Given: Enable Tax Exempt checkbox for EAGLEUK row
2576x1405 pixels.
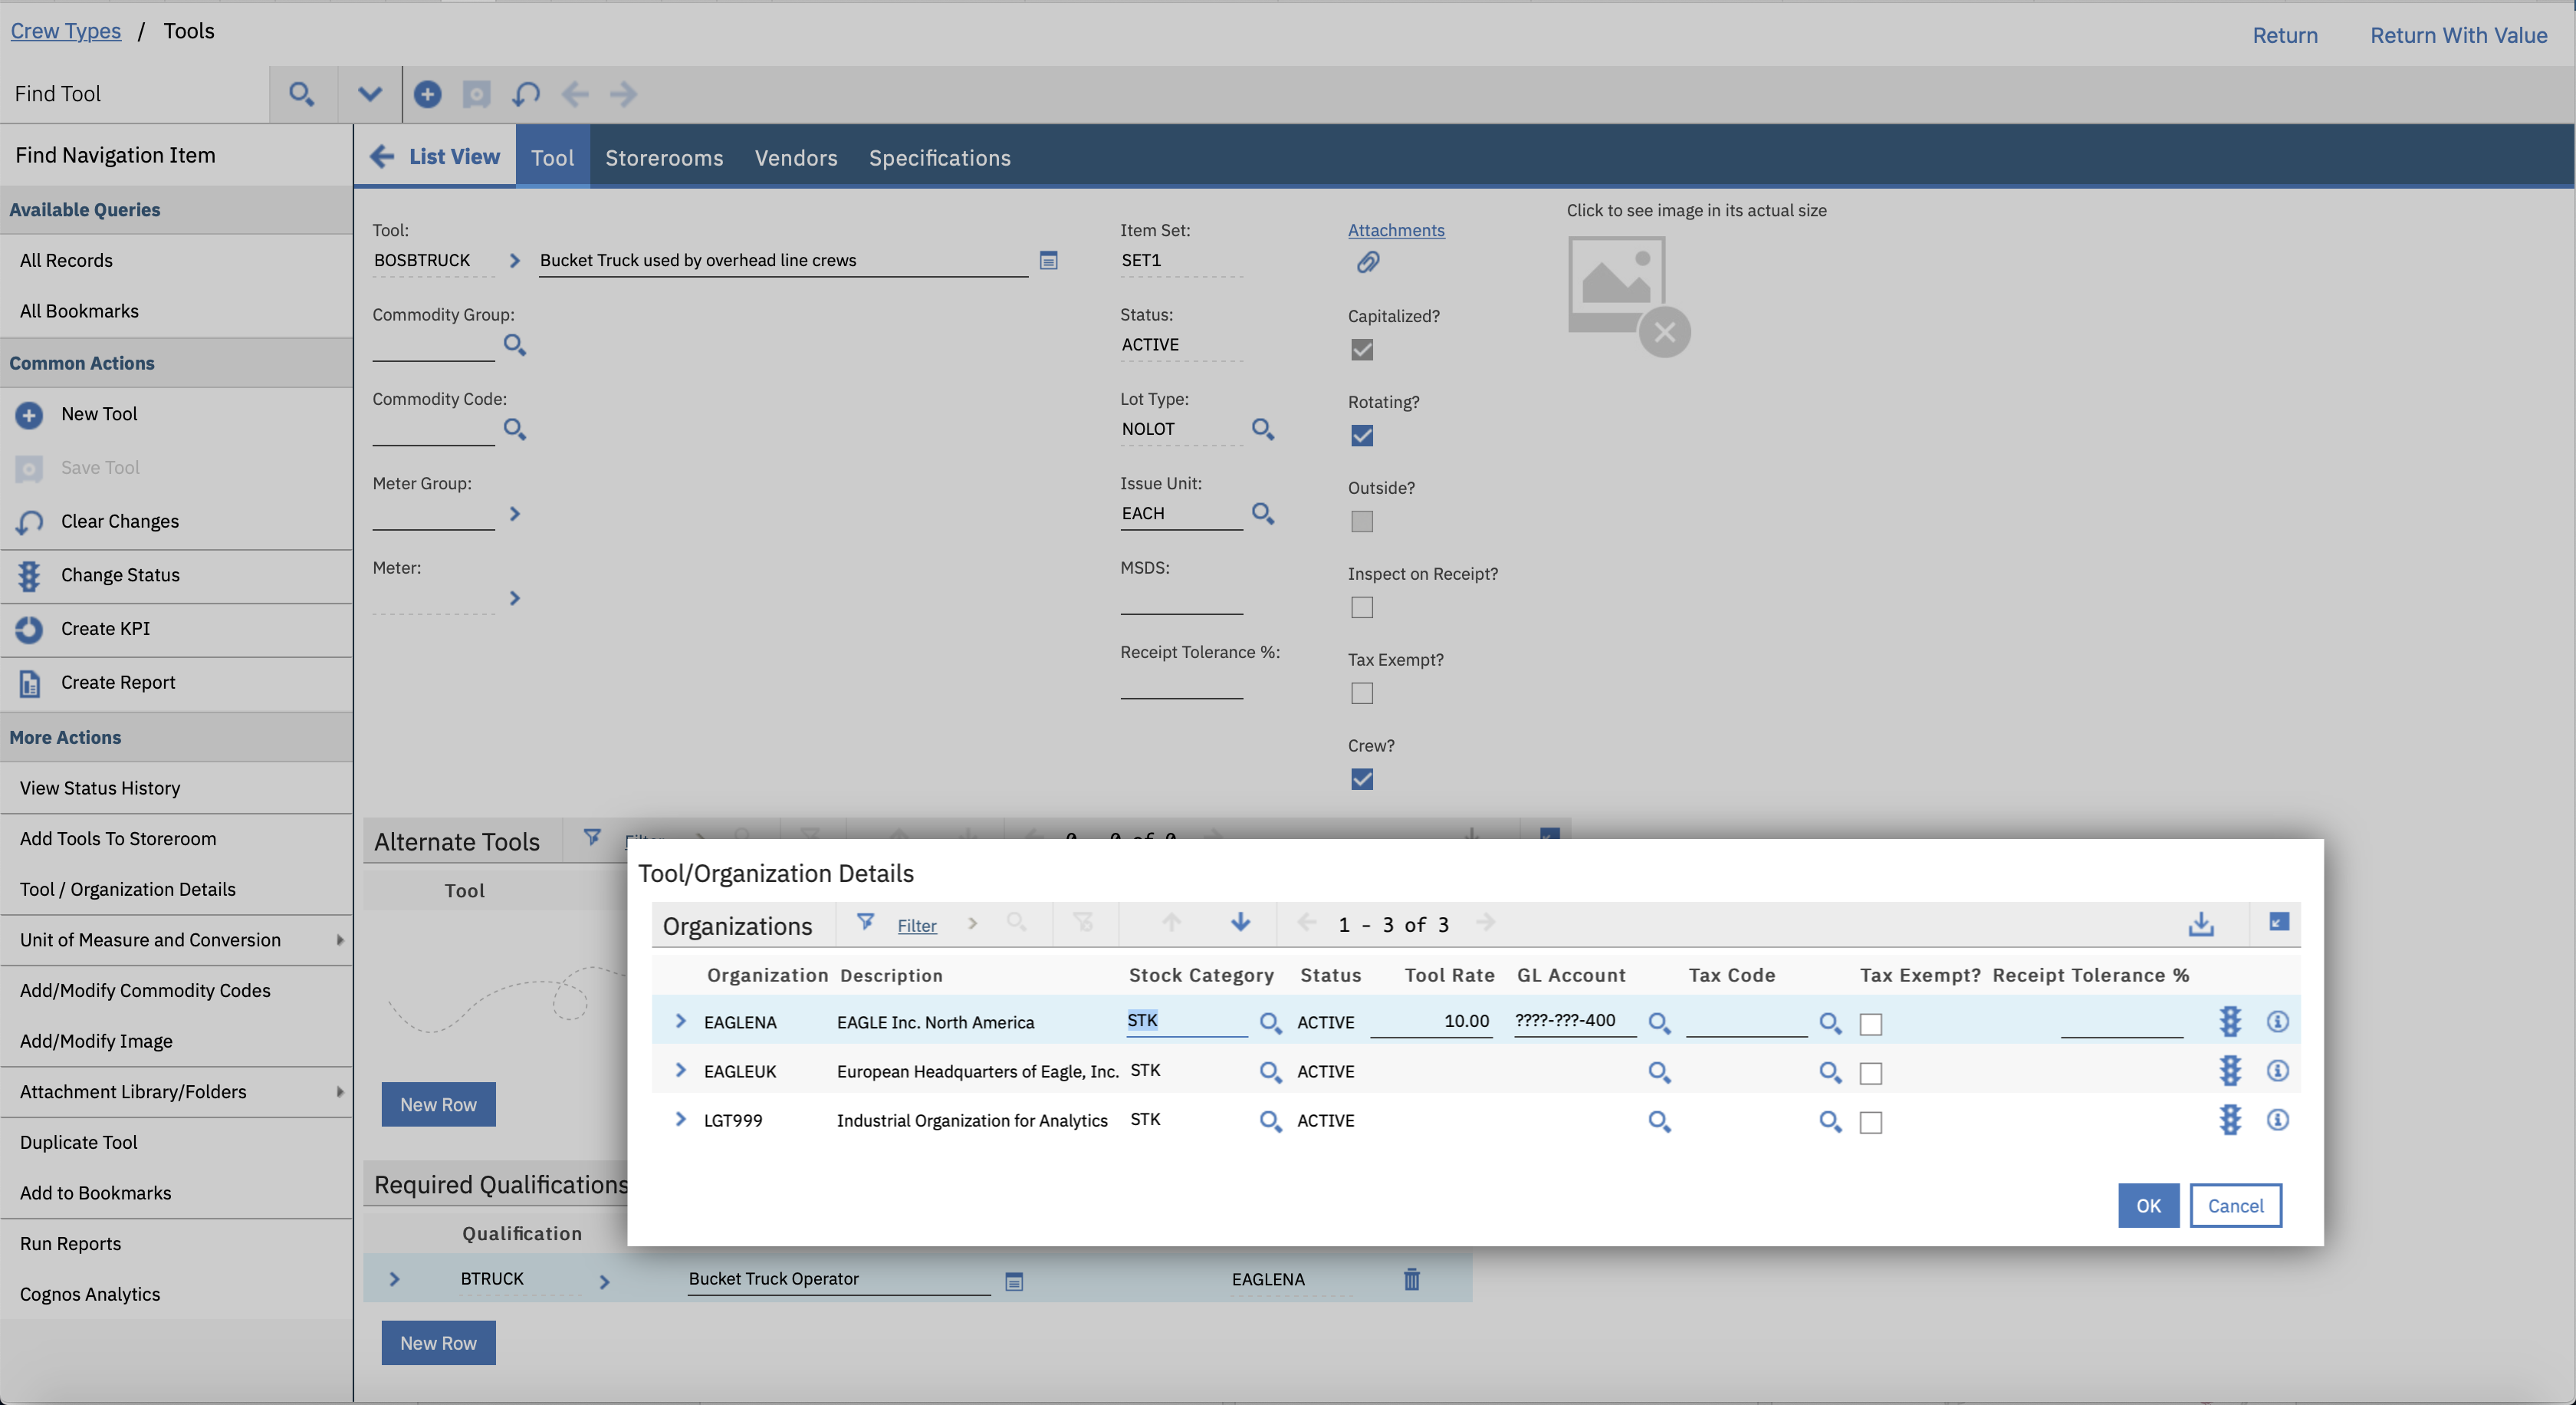Looking at the screenshot, I should (1870, 1073).
